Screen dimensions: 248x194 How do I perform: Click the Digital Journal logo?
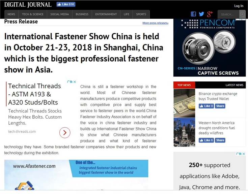coord(28,5)
